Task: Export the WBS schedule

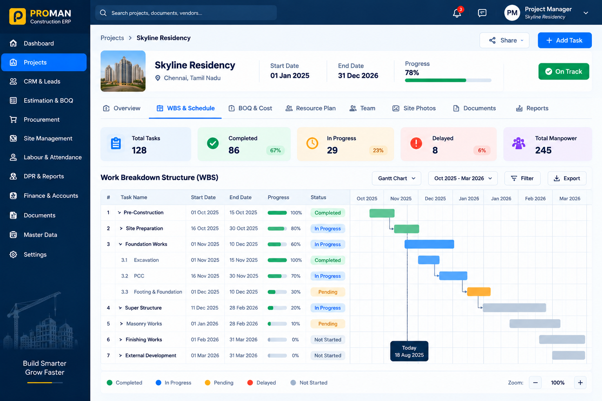Action: click(567, 178)
